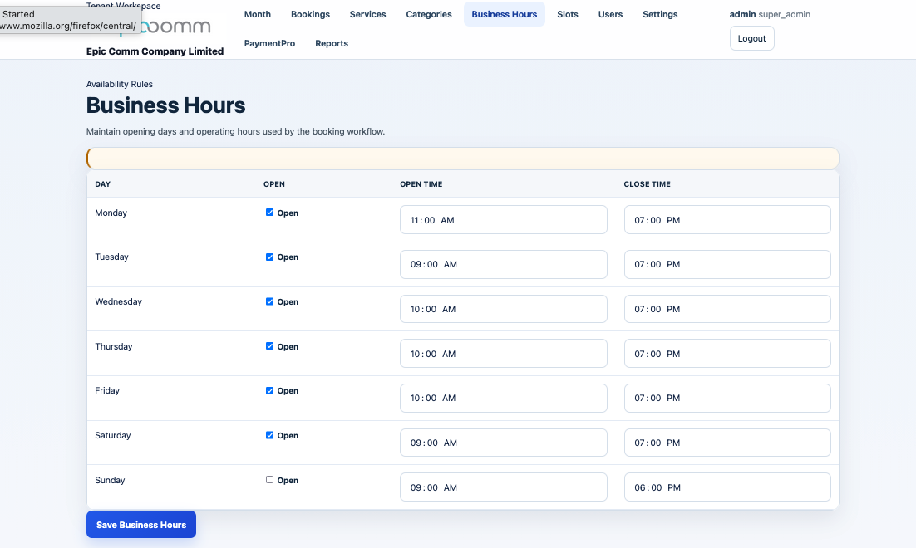This screenshot has height=548, width=916.
Task: View the Reports page
Action: [x=332, y=43]
